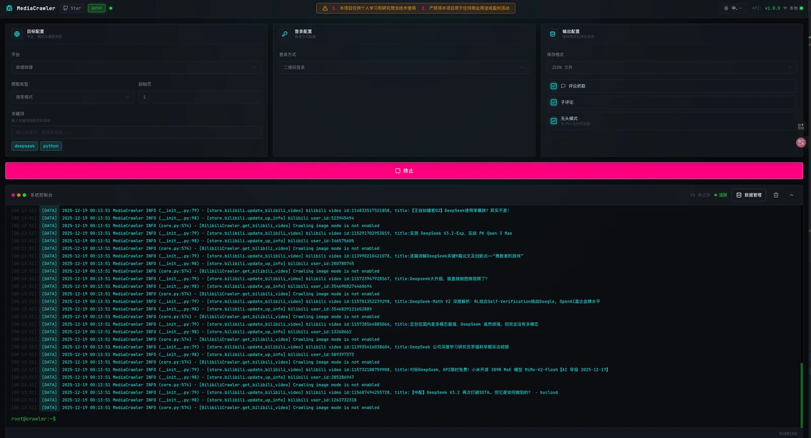Click the pink translate floating icon
This screenshot has height=438, width=811.
click(x=801, y=142)
